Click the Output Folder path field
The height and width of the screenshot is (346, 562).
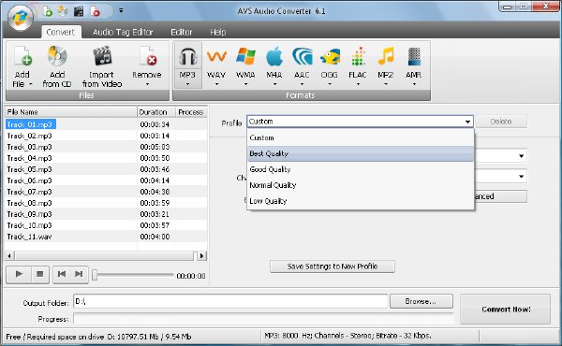(230, 301)
